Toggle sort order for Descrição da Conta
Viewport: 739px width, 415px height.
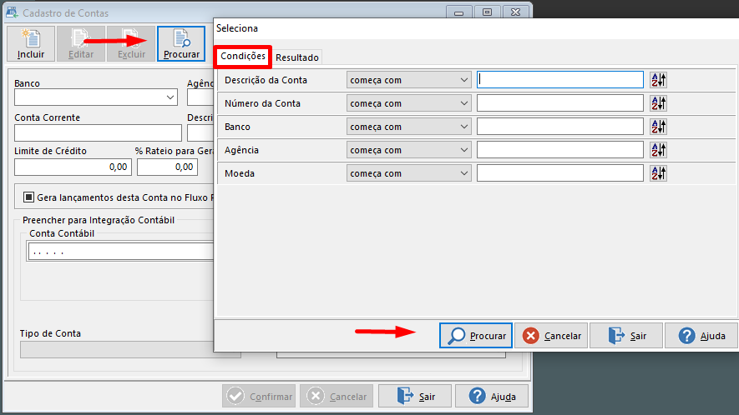658,80
